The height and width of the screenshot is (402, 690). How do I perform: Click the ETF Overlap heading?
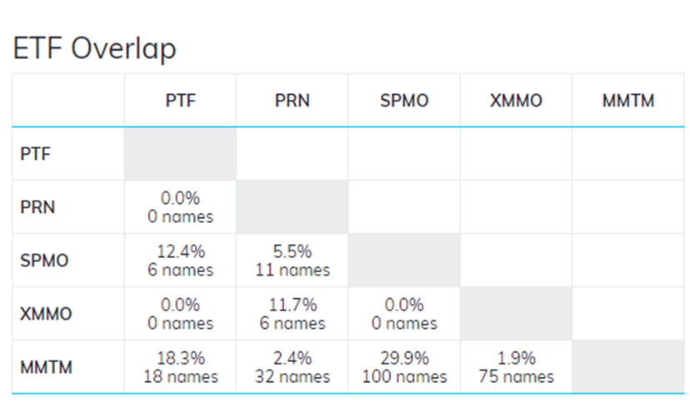[x=95, y=48]
